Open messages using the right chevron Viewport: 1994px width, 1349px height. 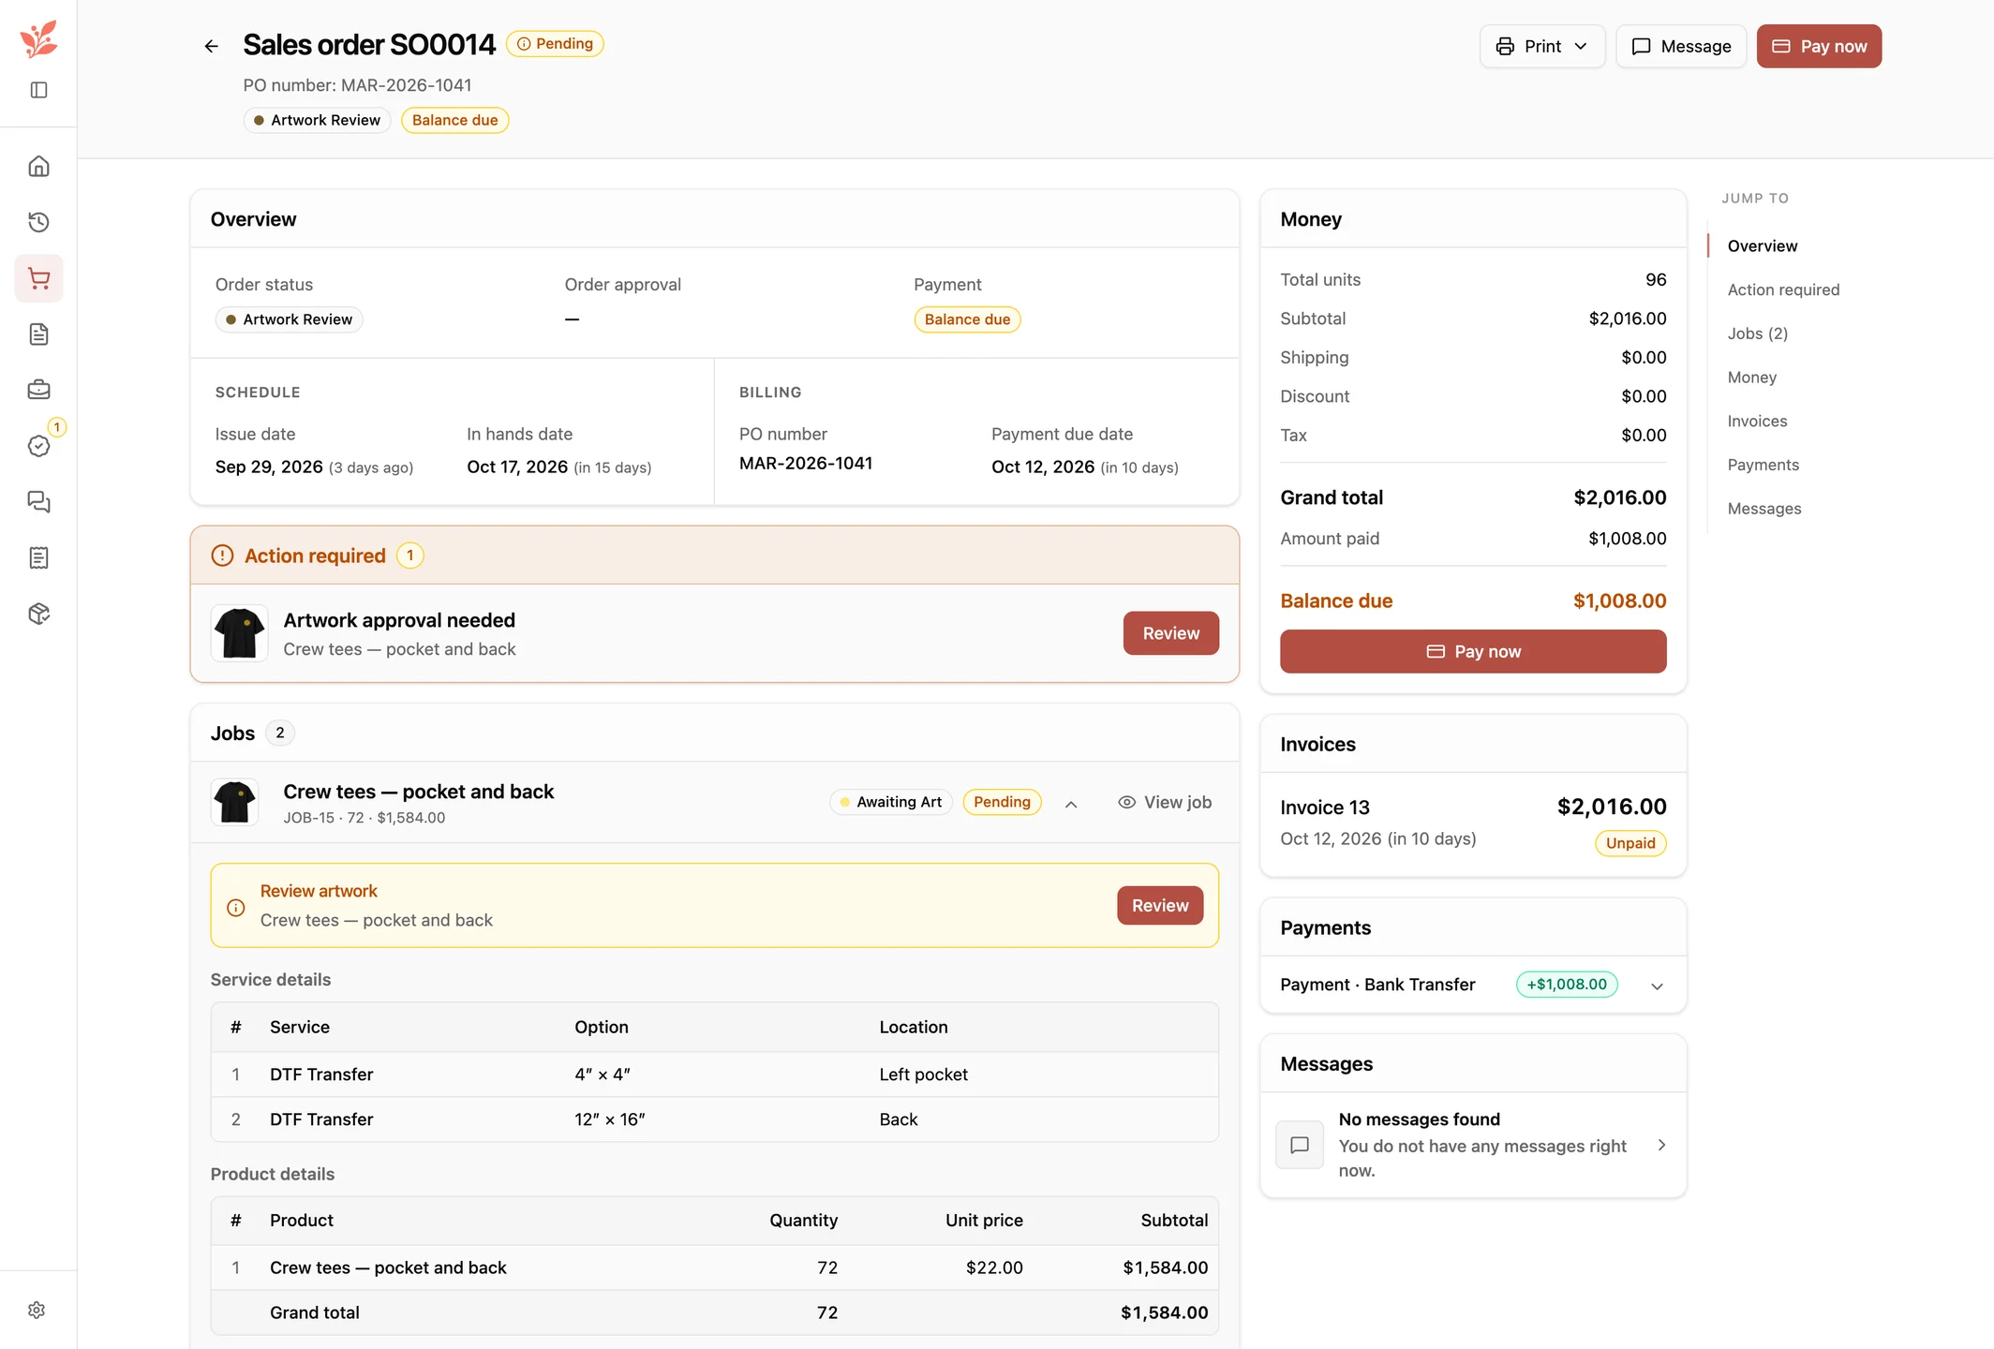[x=1661, y=1145]
